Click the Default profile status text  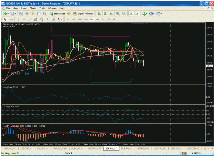(x=68, y=153)
